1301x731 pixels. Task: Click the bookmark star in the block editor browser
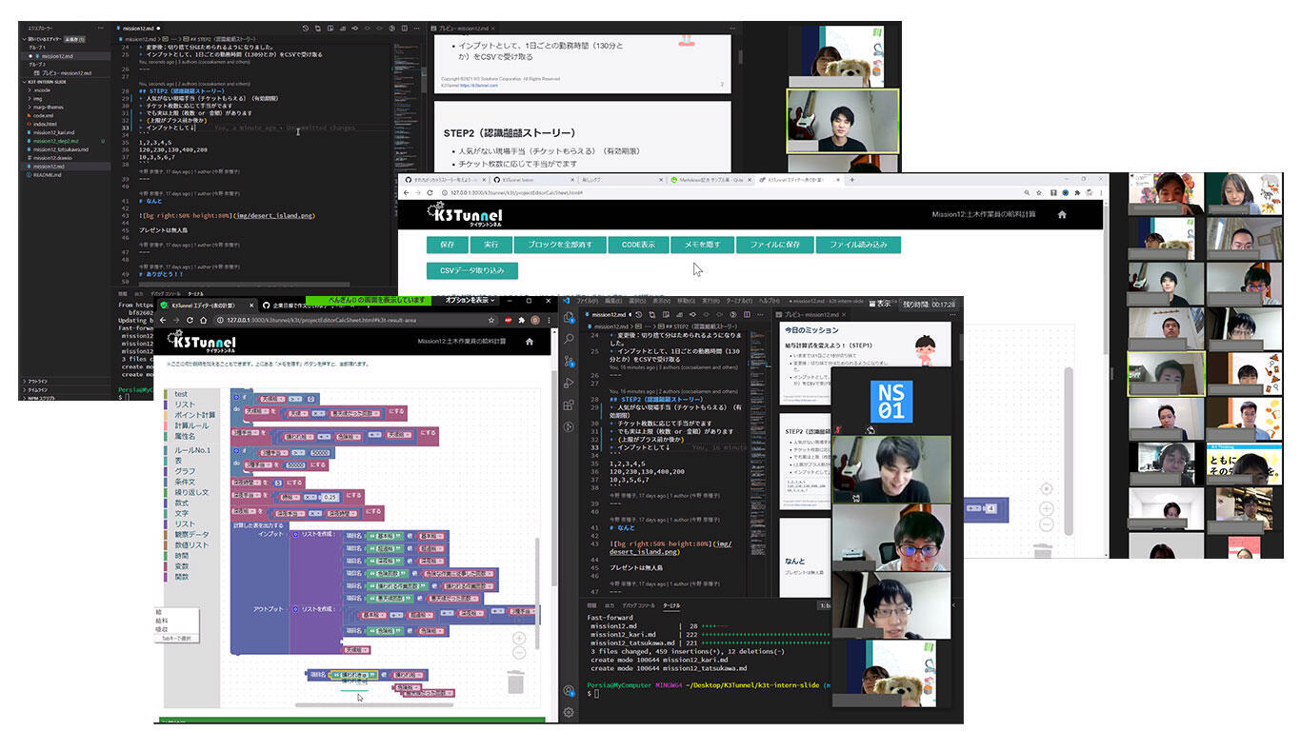tap(491, 320)
